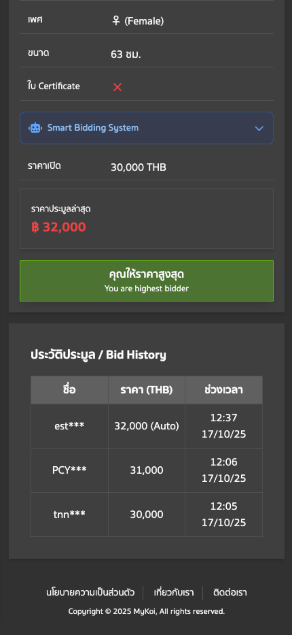This screenshot has height=635, width=292.
Task: Click the green highest bidder button
Action: 146,281
